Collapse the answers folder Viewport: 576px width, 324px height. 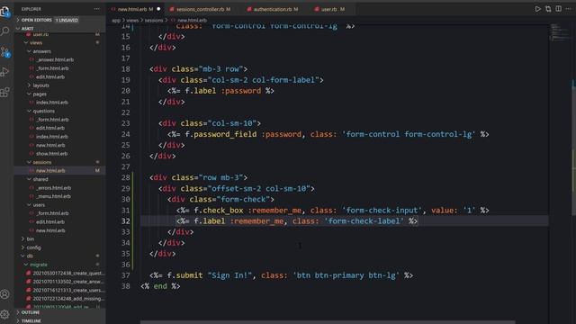[x=29, y=51]
